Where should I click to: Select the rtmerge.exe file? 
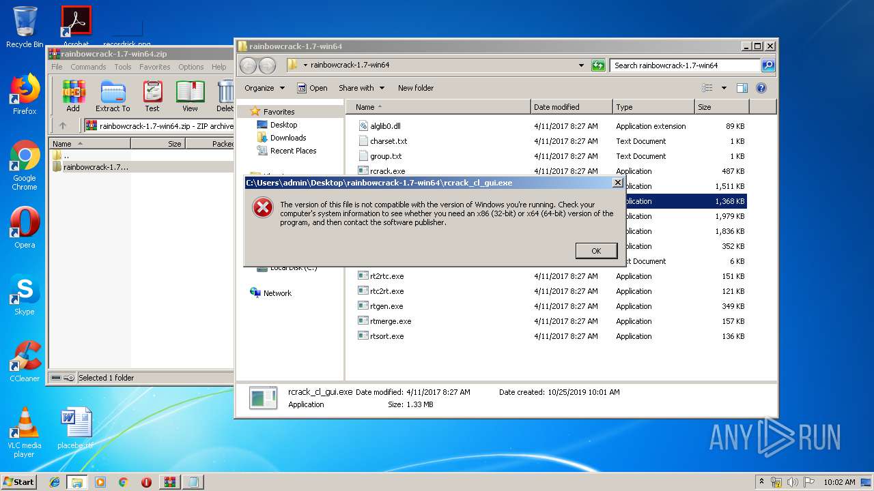pyautogui.click(x=384, y=321)
